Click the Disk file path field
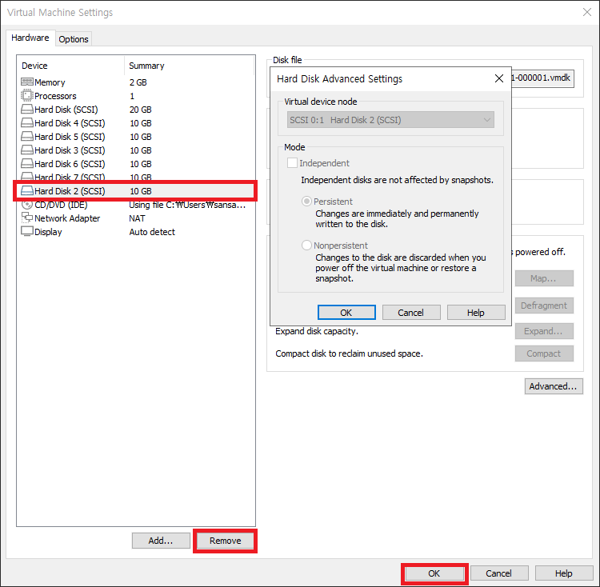This screenshot has height=587, width=600. tap(542, 78)
